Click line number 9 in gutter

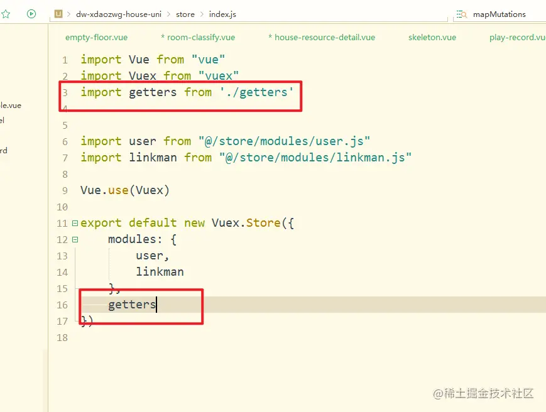pyautogui.click(x=65, y=191)
